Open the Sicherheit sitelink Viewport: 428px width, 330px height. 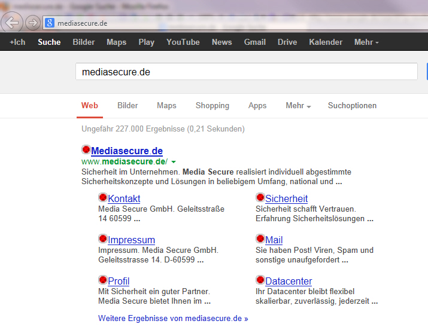pos(286,198)
